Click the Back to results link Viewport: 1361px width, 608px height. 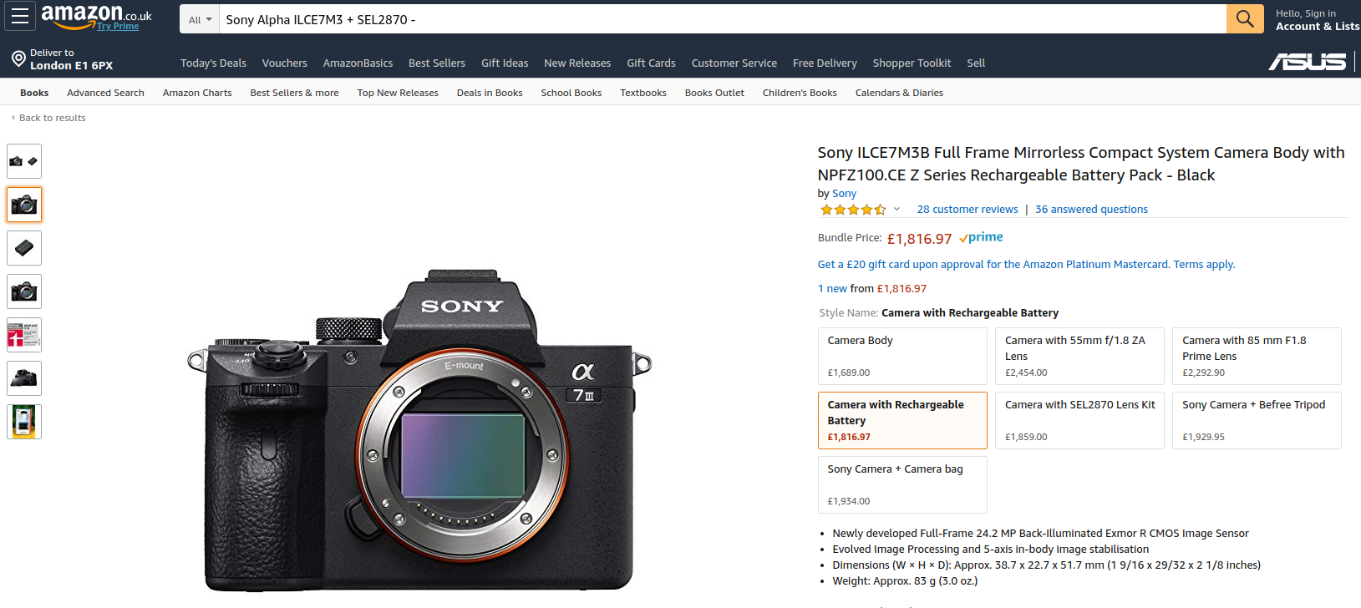[x=52, y=118]
